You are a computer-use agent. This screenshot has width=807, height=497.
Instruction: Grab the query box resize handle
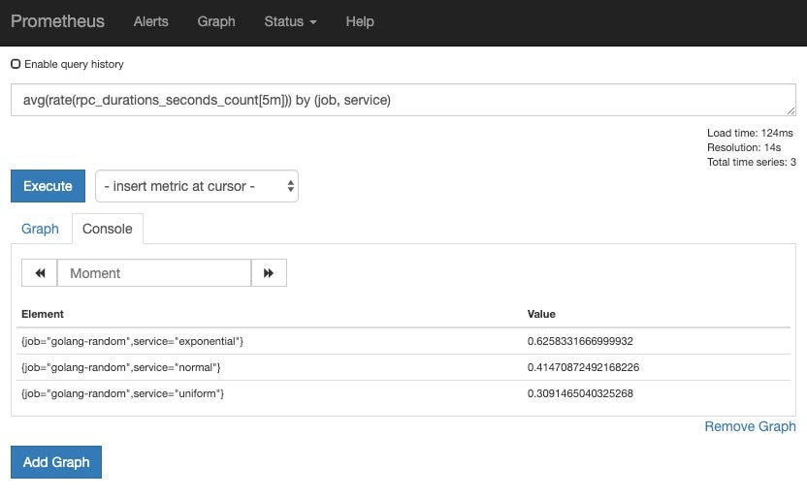pos(791,111)
